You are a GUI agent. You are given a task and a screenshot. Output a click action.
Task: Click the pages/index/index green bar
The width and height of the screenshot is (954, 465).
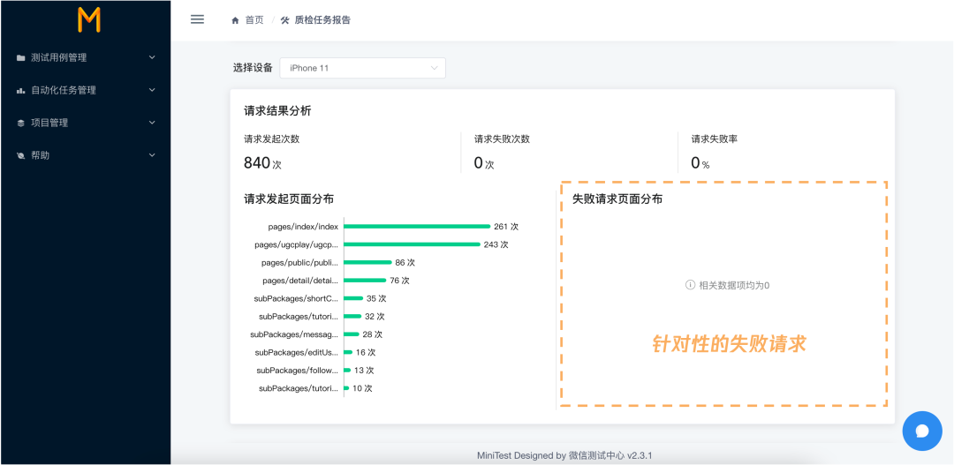417,226
